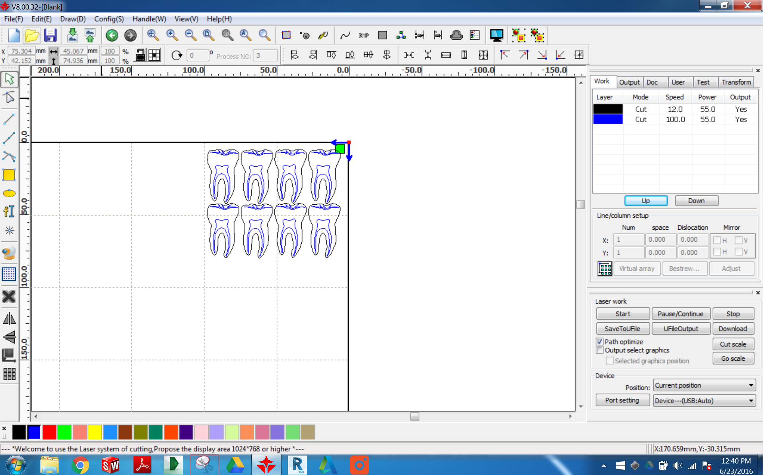Pick the red color swatch in palette
The image size is (763, 475).
49,432
